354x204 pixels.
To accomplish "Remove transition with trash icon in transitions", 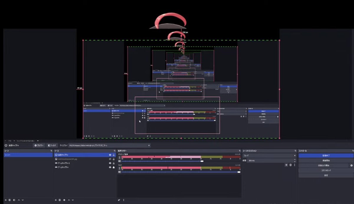I will click(x=290, y=165).
